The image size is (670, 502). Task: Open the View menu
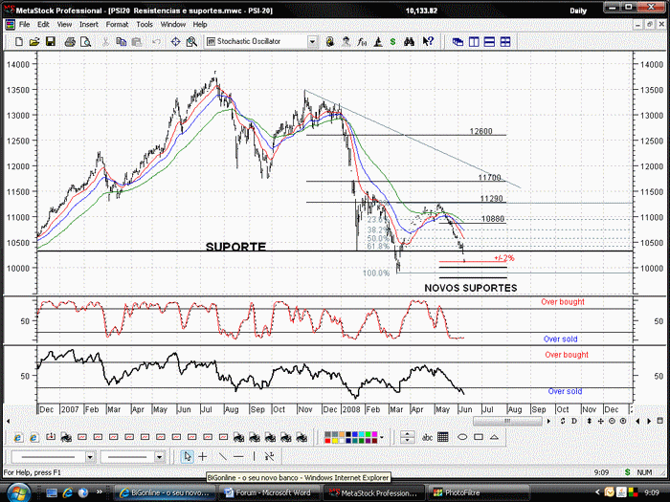point(64,25)
